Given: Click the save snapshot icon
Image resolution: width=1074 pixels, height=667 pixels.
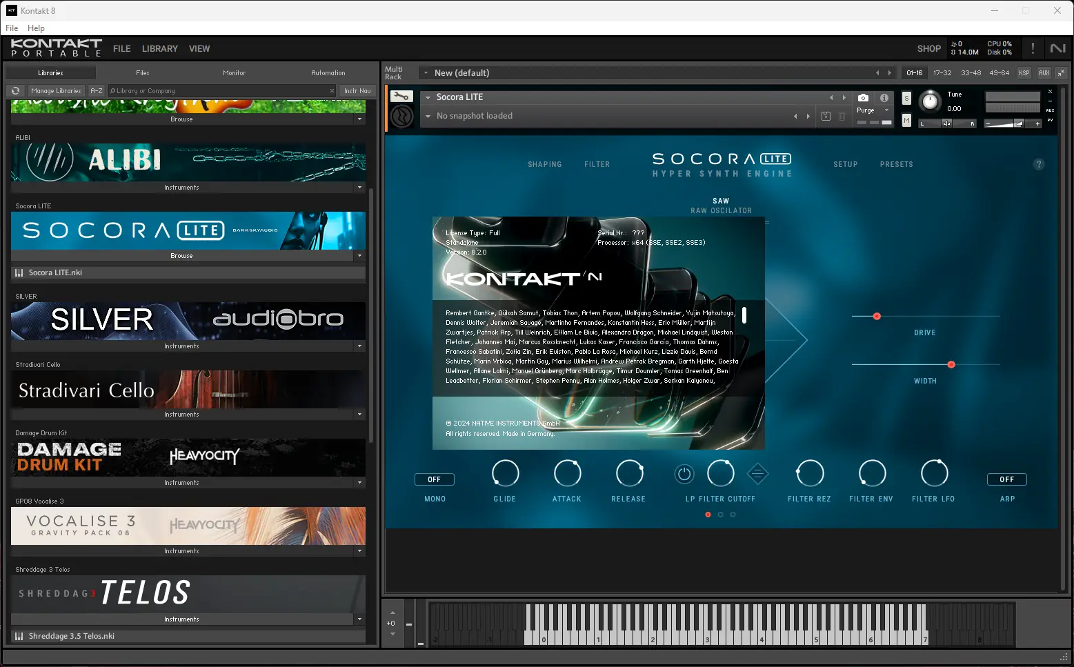Looking at the screenshot, I should 826,116.
